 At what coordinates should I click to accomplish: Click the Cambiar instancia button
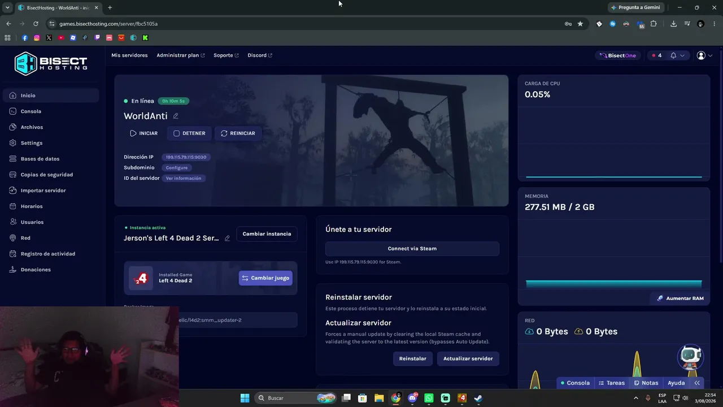click(267, 234)
